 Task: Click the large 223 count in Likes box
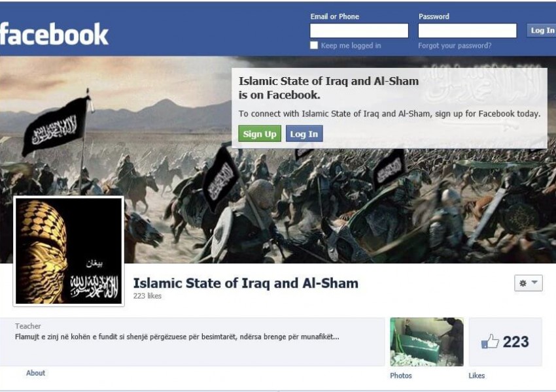point(515,342)
